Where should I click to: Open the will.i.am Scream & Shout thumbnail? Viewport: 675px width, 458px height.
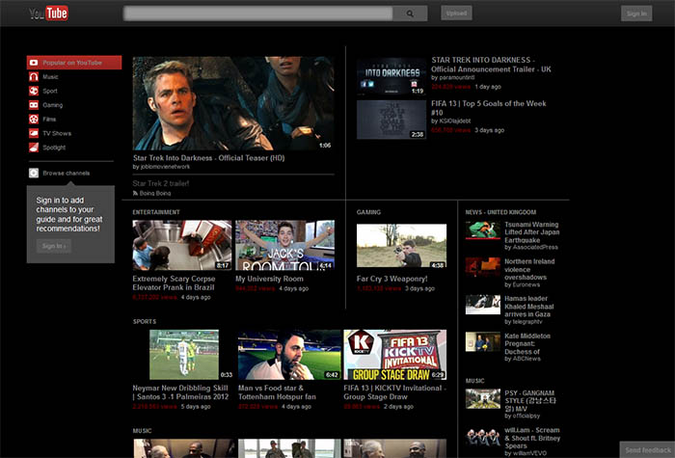pos(483,436)
